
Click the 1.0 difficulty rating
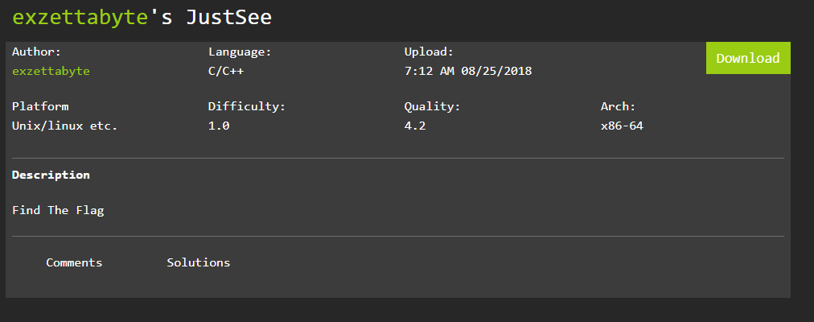pos(219,126)
